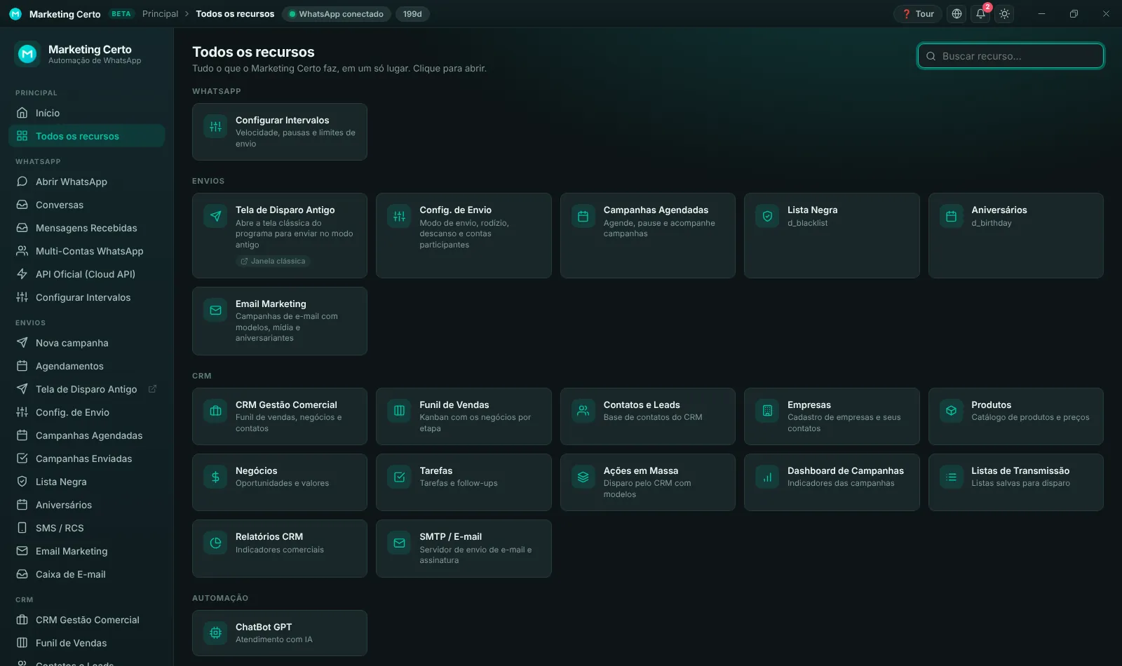Screen dimensions: 1122x666
Task: Open the CRM Gestão Comercial card
Action: [280, 416]
